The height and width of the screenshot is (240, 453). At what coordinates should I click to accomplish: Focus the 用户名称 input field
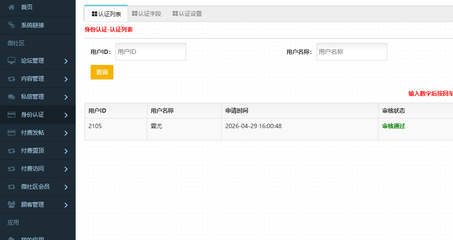pyautogui.click(x=351, y=52)
